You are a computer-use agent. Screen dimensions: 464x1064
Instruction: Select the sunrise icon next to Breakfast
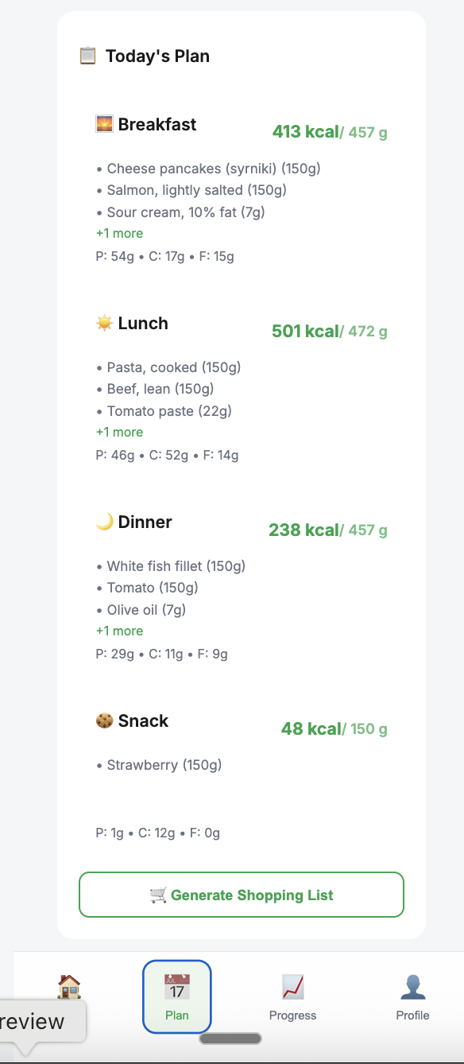tap(103, 124)
